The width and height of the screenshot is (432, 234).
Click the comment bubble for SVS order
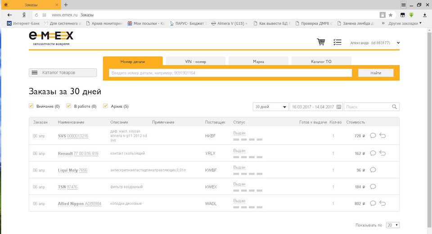pyautogui.click(x=373, y=136)
